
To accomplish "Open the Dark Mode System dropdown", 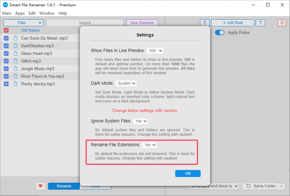I will pos(126,83).
